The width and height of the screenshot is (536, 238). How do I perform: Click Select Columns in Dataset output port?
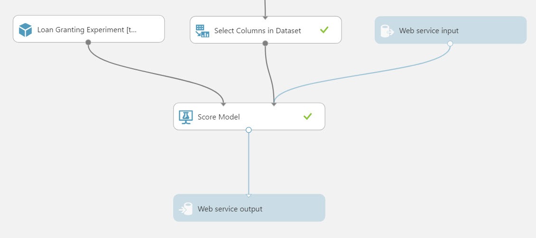[x=265, y=43]
